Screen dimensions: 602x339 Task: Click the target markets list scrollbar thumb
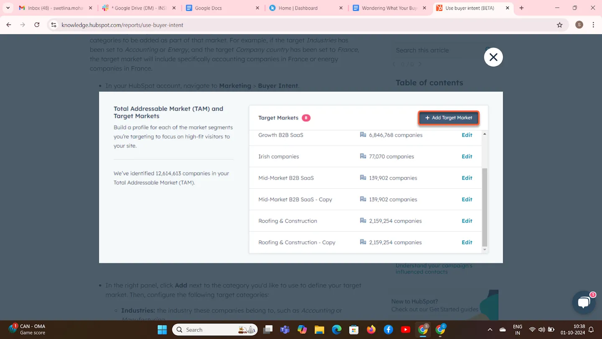point(485,207)
